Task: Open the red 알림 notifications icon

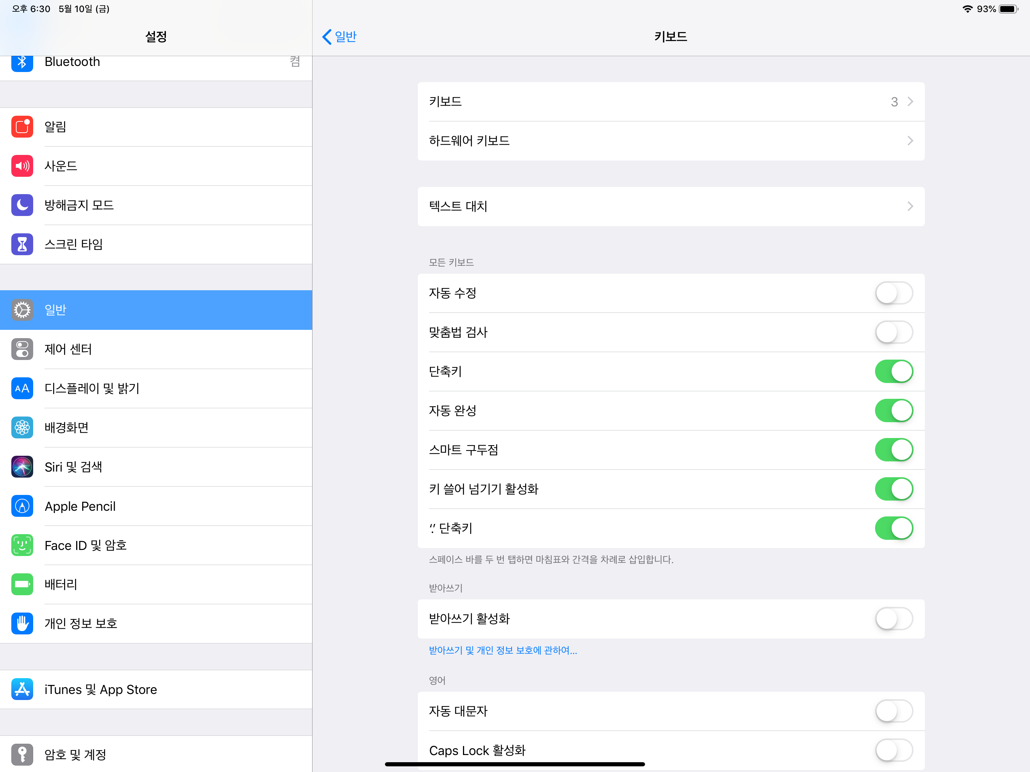Action: (22, 127)
